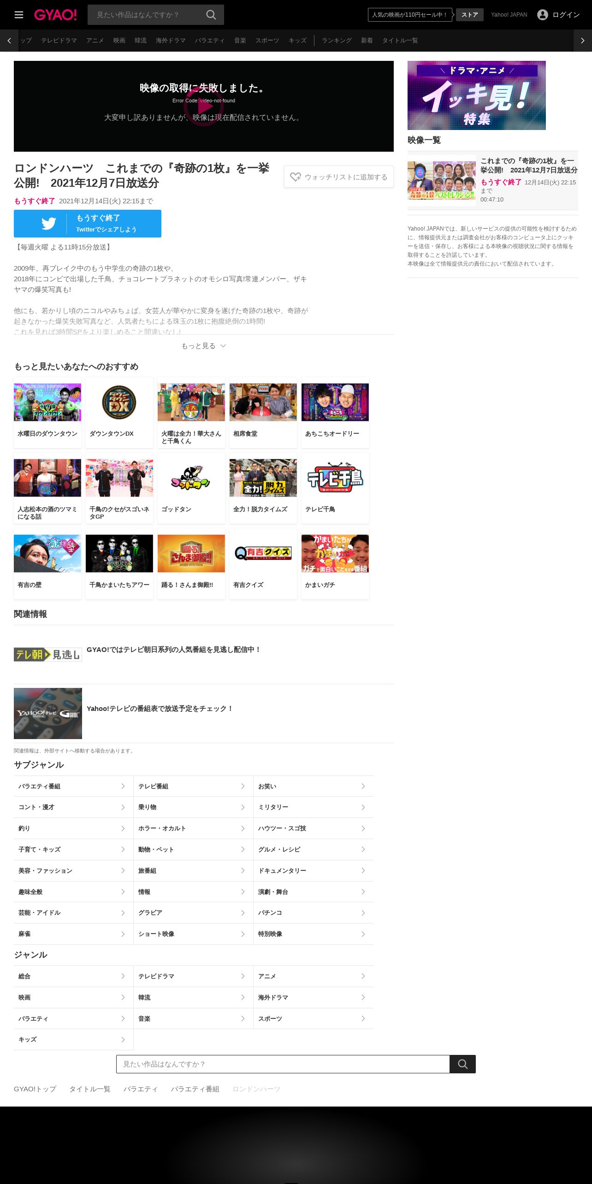Image resolution: width=592 pixels, height=1184 pixels.
Task: Open 全力！脱力タイムズ thumbnail
Action: click(263, 478)
